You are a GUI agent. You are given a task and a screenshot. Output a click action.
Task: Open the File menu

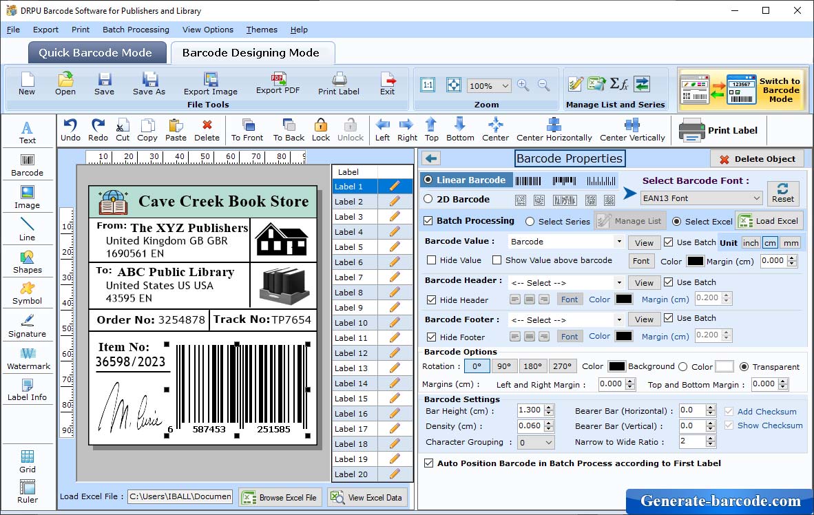pos(13,30)
